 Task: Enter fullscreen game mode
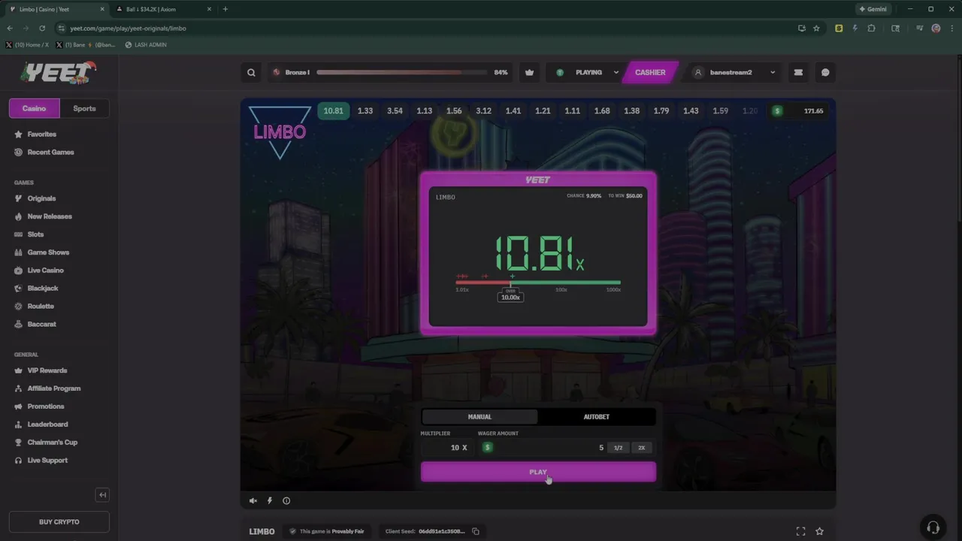800,531
